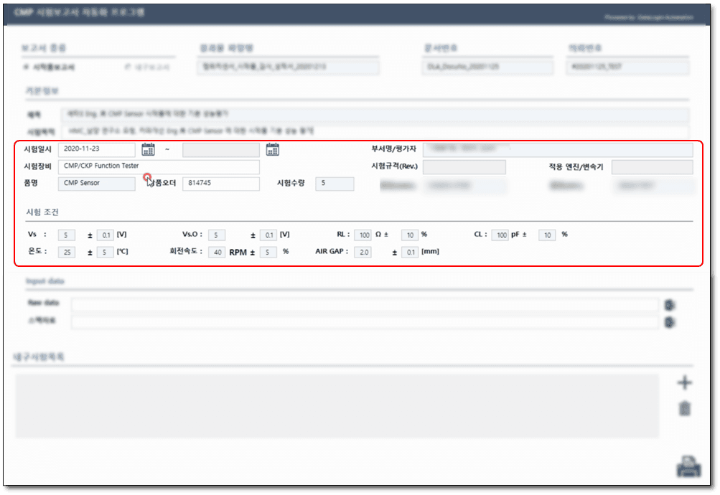Open the test end date calendar picker

(272, 149)
